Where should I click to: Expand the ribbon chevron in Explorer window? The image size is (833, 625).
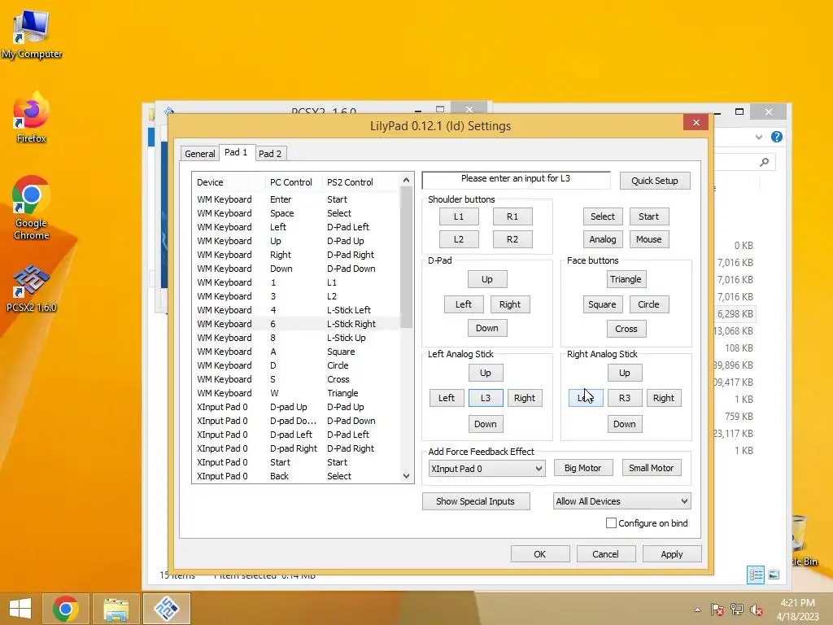[x=759, y=137]
